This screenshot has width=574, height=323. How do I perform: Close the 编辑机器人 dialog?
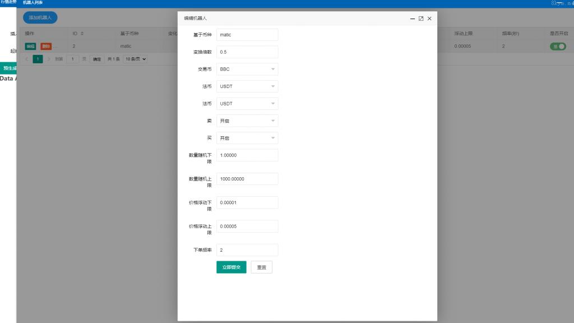coord(429,19)
